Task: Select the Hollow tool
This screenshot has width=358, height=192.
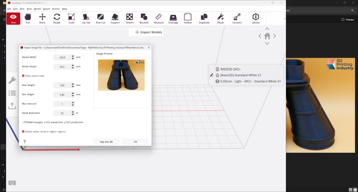Action: pyautogui.click(x=188, y=19)
